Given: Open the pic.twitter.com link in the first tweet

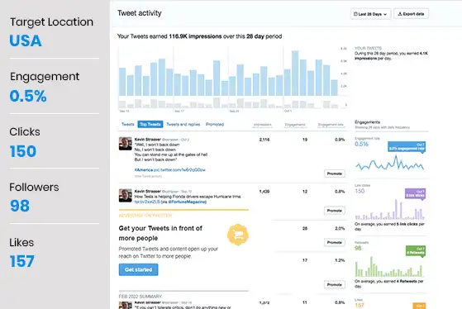Looking at the screenshot, I should (x=179, y=170).
